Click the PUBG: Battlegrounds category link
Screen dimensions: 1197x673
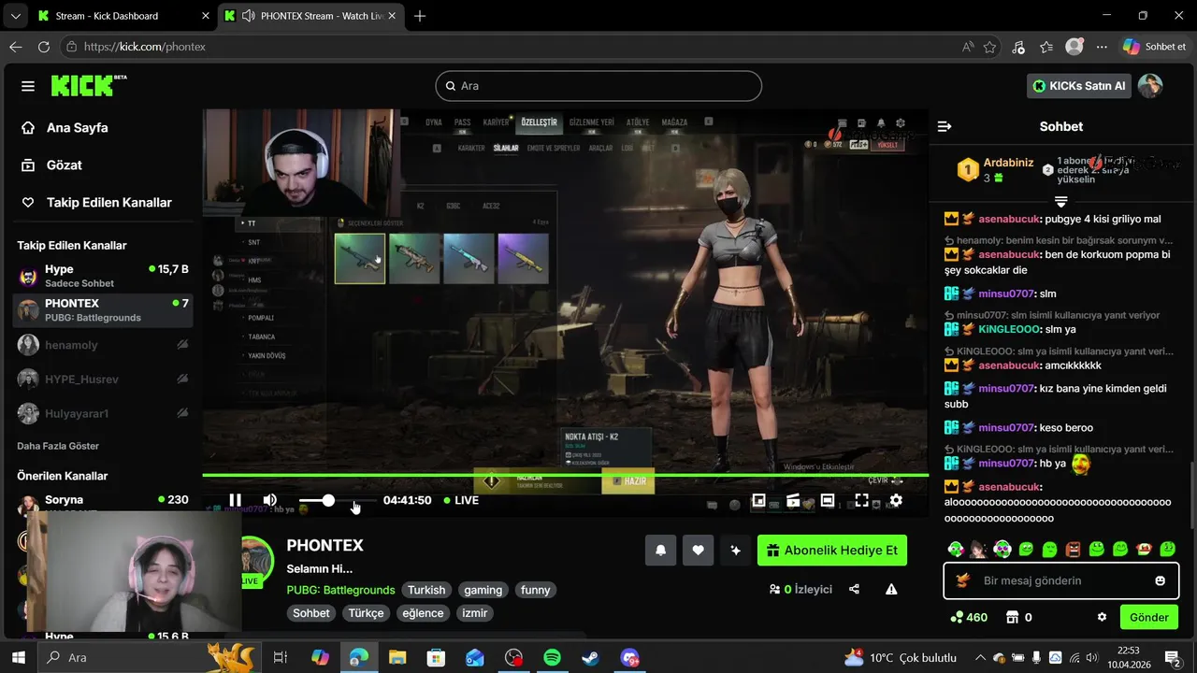[x=340, y=590]
